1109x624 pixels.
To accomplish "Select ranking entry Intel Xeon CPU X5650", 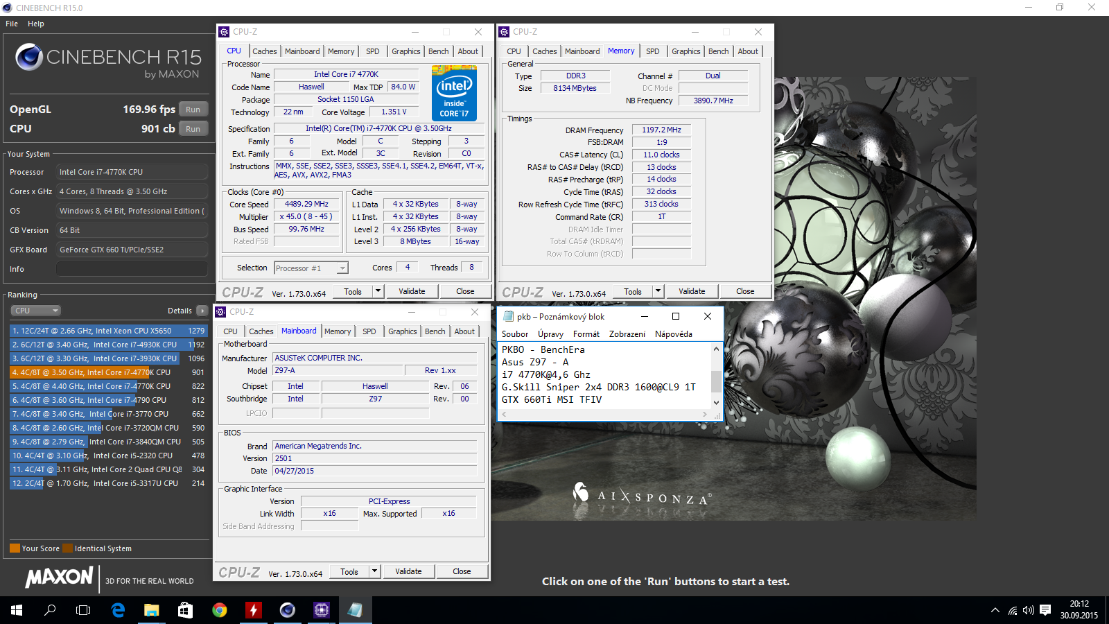I will pos(109,331).
